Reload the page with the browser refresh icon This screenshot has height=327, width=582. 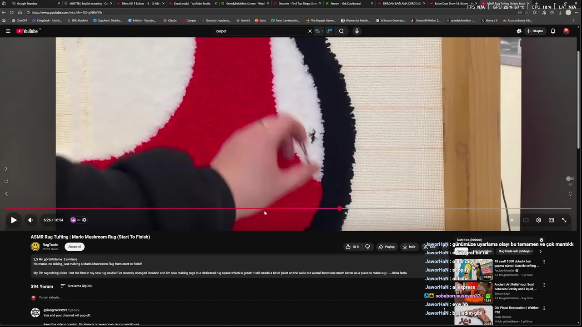tap(12, 12)
